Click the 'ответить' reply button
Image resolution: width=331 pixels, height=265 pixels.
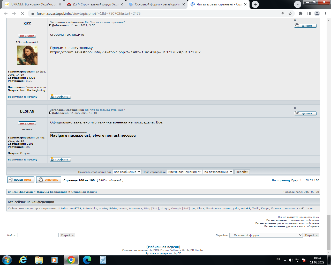point(49,180)
